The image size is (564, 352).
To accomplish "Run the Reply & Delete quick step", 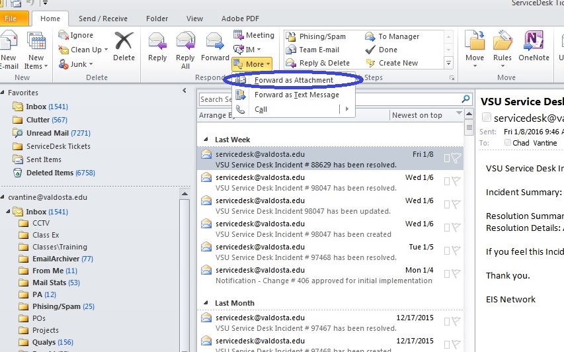I will click(x=318, y=63).
